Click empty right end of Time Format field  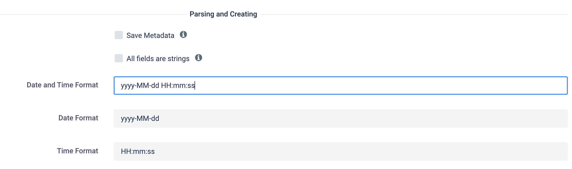coord(541,151)
